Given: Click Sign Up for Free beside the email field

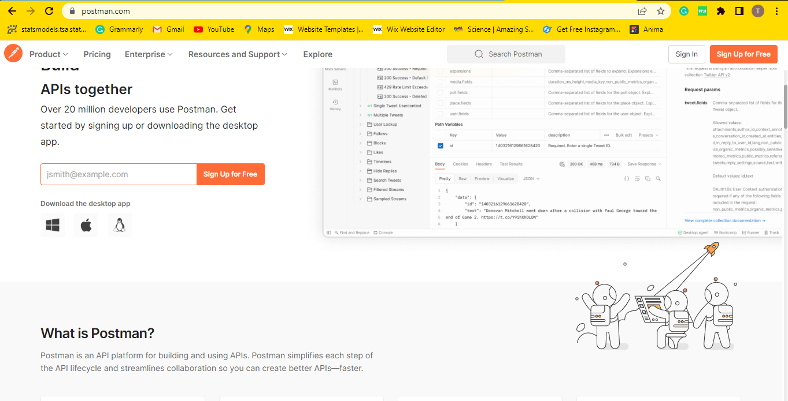Looking at the screenshot, I should point(230,174).
